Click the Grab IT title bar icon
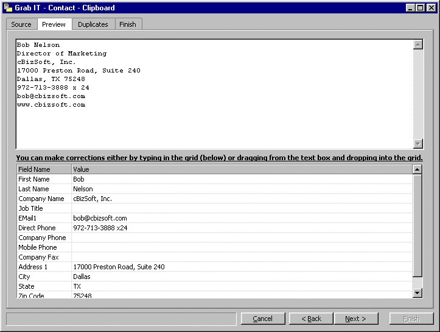 8,7
